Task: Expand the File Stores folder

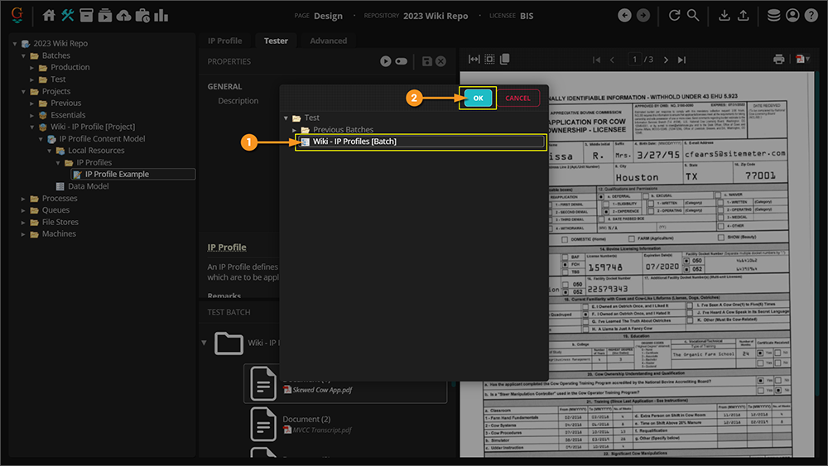Action: [x=23, y=222]
